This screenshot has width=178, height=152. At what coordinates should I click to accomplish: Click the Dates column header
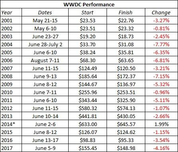pos(45,12)
